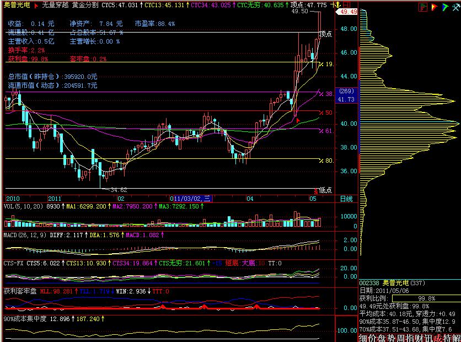Click the 34.62 low price annotation

coord(119,190)
